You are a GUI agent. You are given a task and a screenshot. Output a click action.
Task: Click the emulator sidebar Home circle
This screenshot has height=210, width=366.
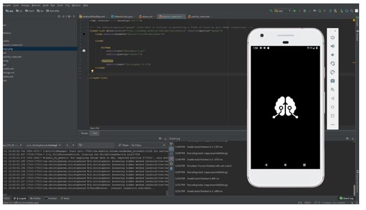(333, 107)
